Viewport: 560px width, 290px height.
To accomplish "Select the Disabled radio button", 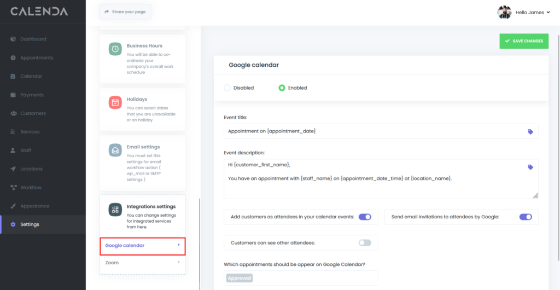I will click(x=227, y=88).
